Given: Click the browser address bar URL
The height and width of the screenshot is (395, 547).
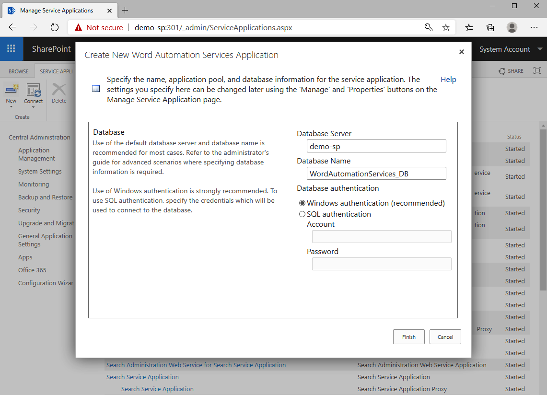Looking at the screenshot, I should click(x=213, y=28).
